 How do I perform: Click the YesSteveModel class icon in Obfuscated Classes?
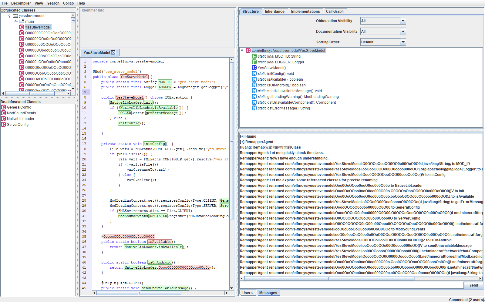(22, 27)
